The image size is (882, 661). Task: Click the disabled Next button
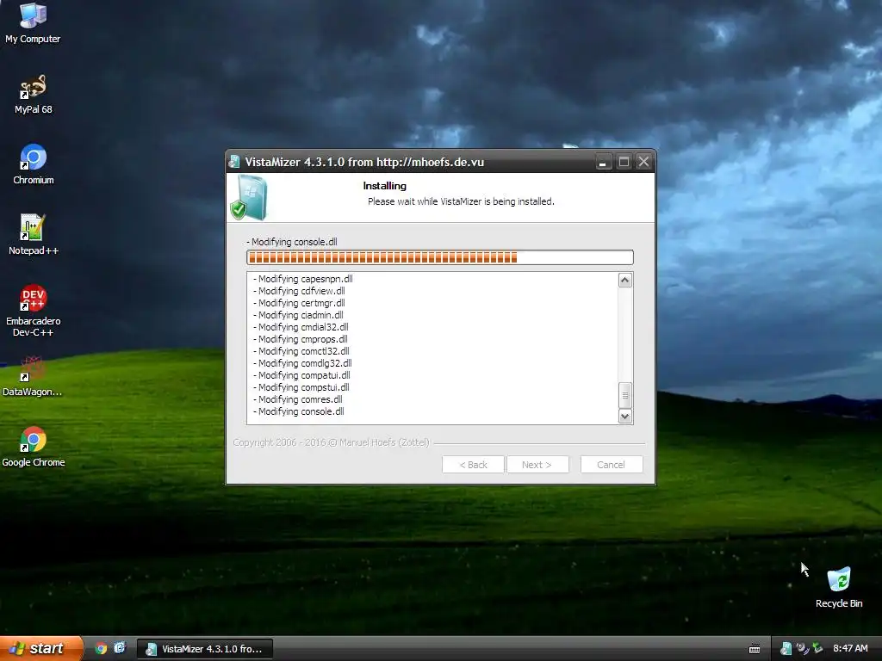tap(537, 465)
